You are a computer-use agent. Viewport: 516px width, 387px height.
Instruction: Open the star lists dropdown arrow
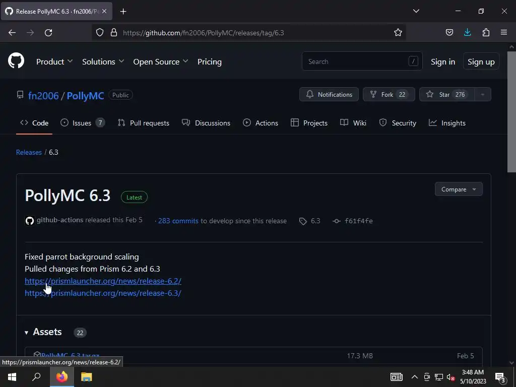[x=482, y=94]
